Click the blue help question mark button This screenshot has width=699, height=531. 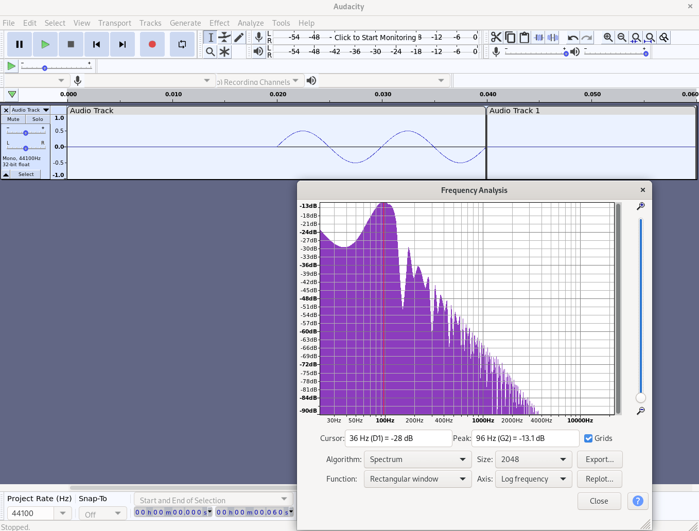(x=638, y=501)
